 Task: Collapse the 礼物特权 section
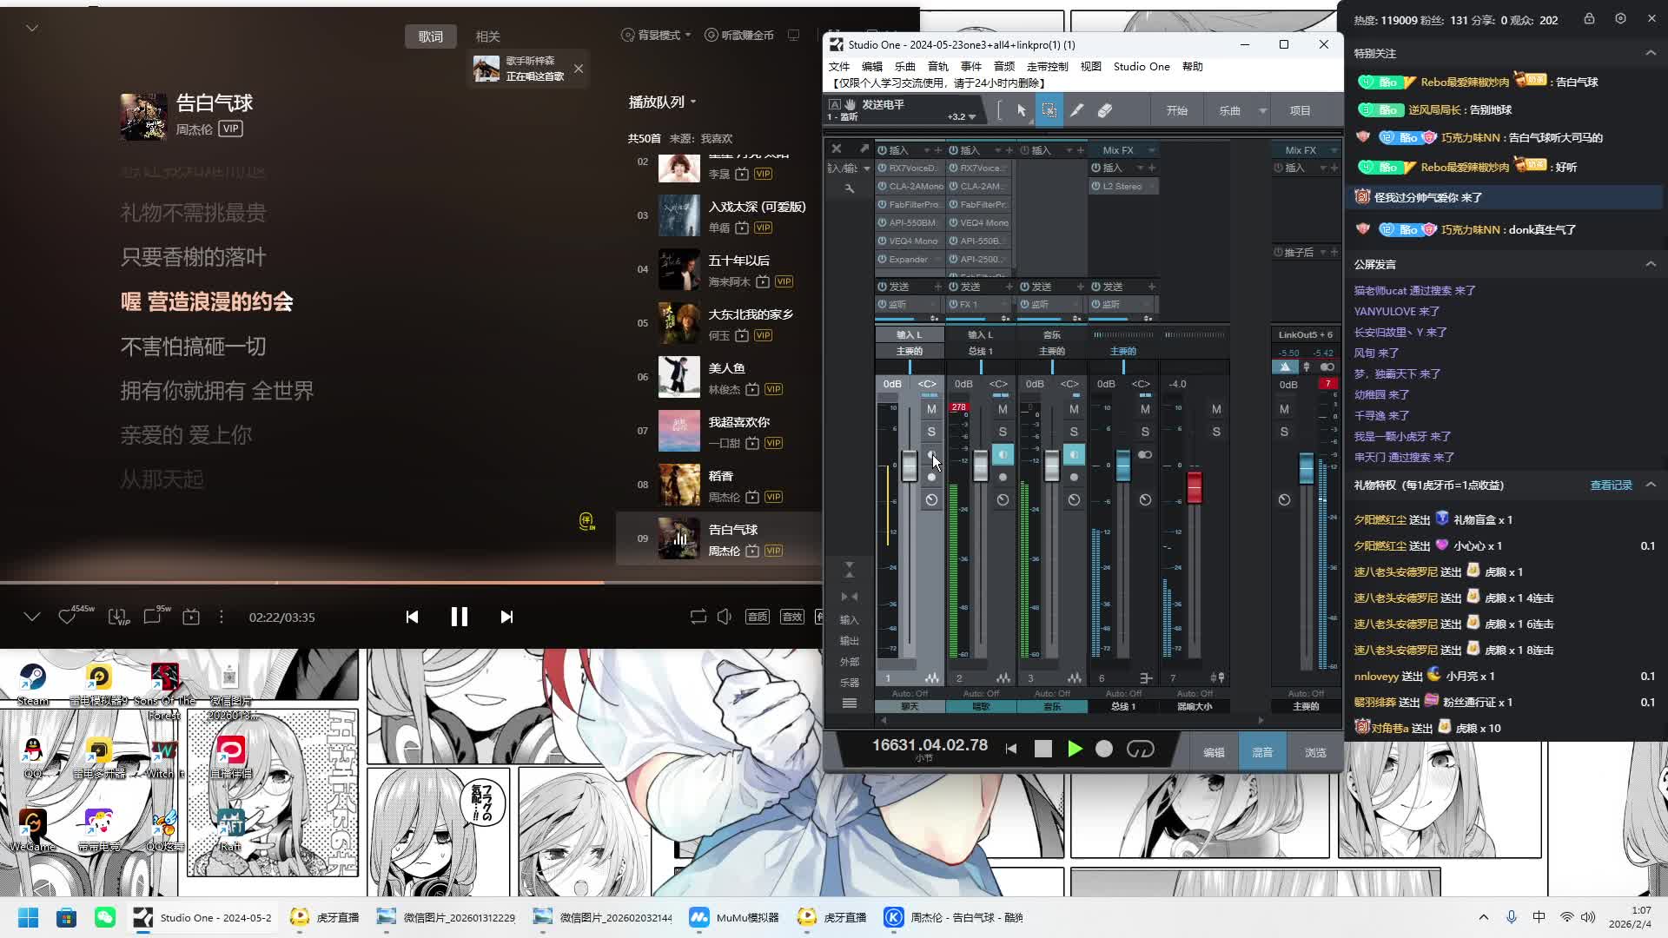pyautogui.click(x=1651, y=485)
